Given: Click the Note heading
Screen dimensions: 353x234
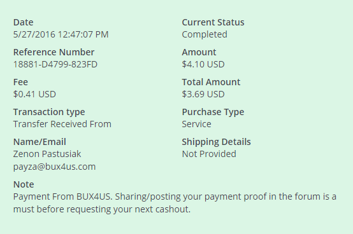Looking at the screenshot, I should pos(24,184).
